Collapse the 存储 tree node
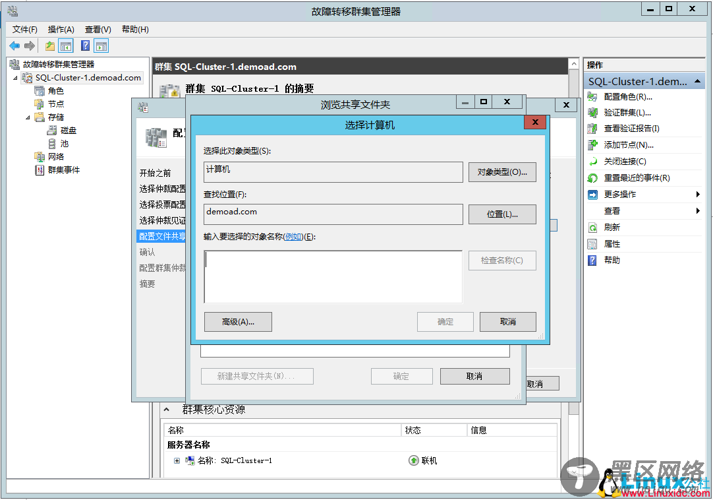713x500 pixels. (28, 117)
